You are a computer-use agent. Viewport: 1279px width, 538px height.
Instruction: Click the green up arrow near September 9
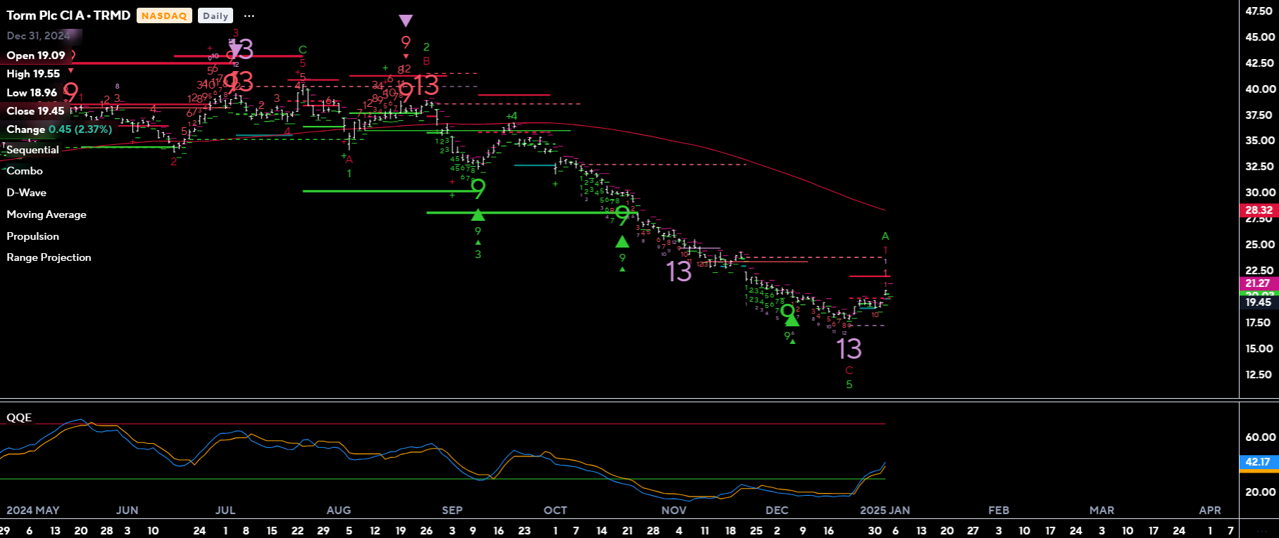tap(478, 214)
